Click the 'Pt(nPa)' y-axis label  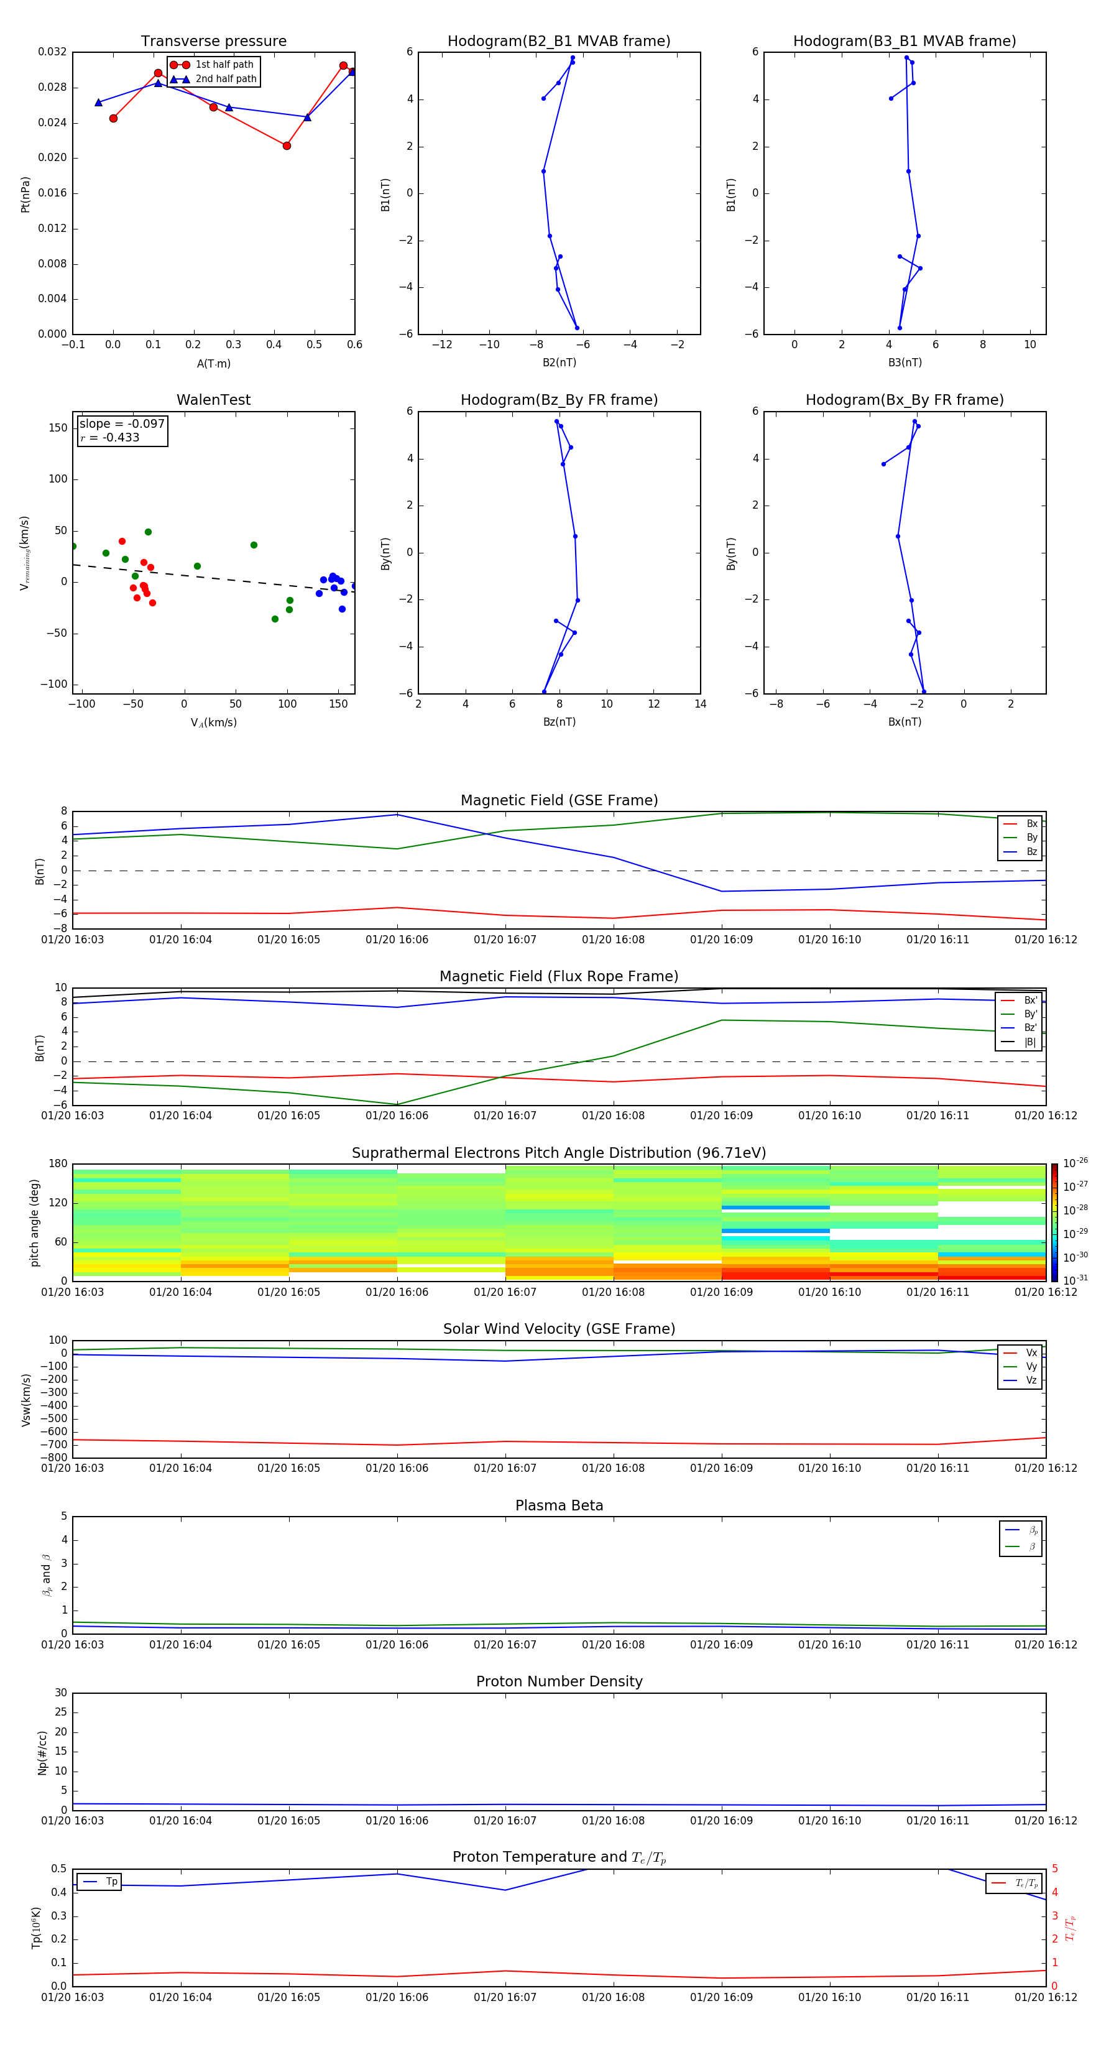point(25,193)
